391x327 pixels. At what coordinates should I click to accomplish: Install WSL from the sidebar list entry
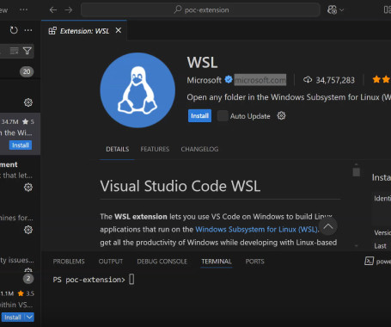tap(21, 145)
